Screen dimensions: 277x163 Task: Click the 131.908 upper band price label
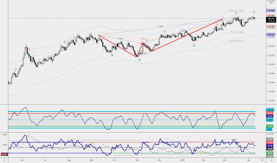coord(271,11)
